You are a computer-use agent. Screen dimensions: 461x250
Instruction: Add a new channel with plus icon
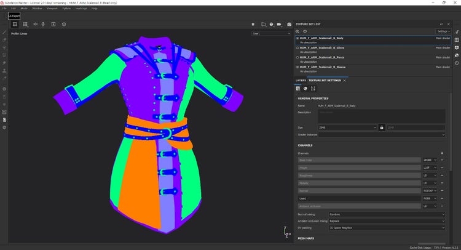(441, 152)
